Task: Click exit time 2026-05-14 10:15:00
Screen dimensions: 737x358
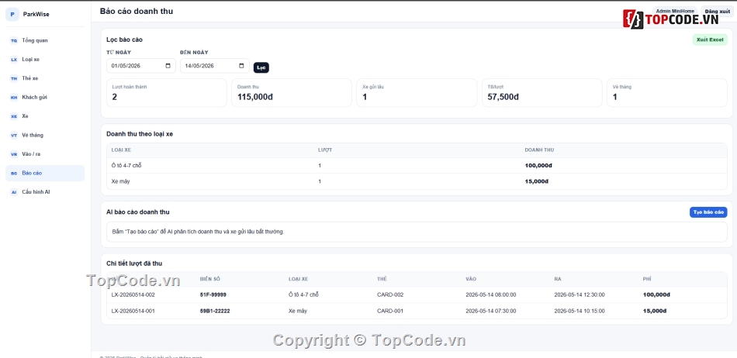Action: tap(580, 311)
